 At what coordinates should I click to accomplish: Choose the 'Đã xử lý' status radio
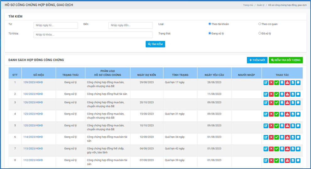260,33
